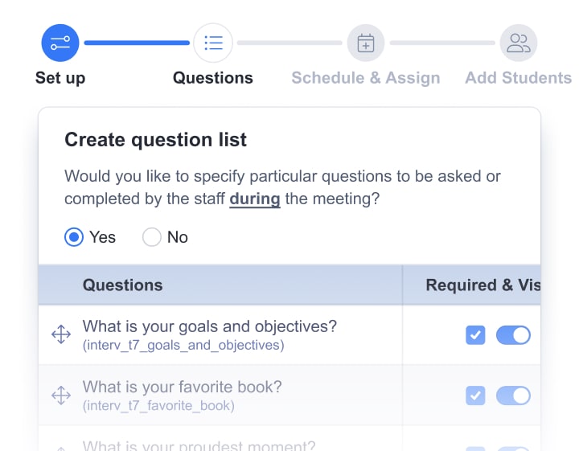Click the Set up step circle icon
Image resolution: width=579 pixels, height=451 pixels.
point(60,43)
